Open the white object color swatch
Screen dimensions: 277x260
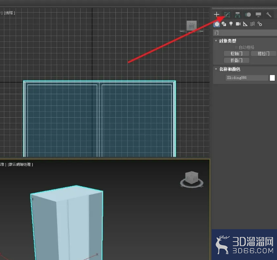pyautogui.click(x=272, y=78)
